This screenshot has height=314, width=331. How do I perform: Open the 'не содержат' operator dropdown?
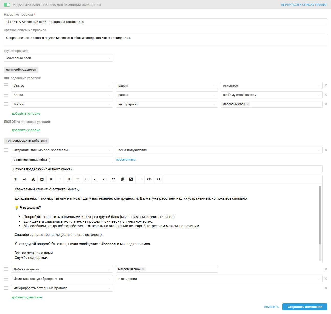pyautogui.click(x=167, y=104)
